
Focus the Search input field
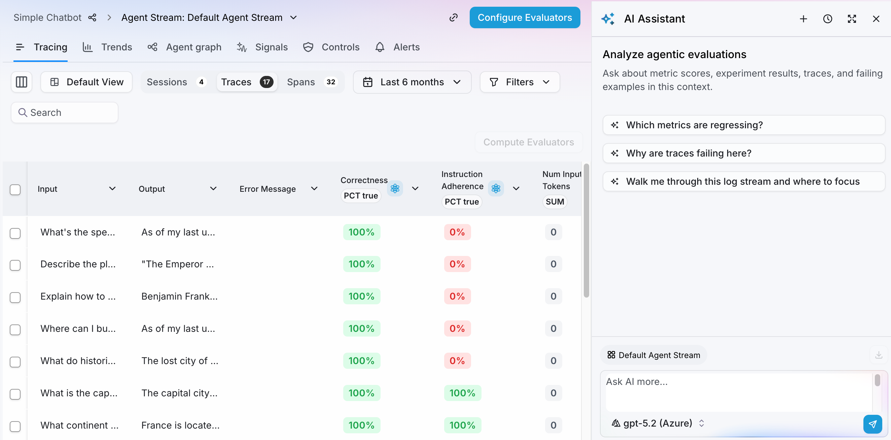(x=65, y=113)
